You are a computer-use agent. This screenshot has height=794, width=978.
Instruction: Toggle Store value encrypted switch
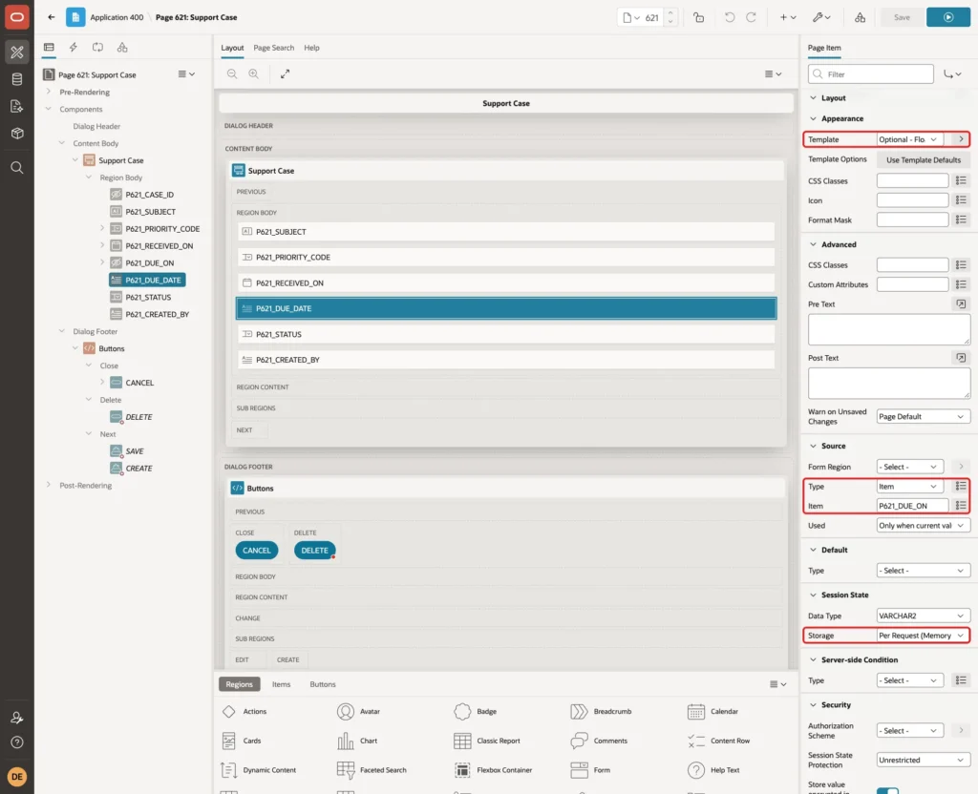(x=887, y=790)
